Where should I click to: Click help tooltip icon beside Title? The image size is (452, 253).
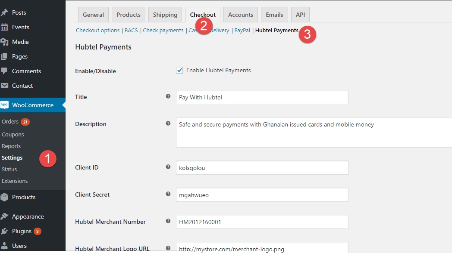click(168, 96)
